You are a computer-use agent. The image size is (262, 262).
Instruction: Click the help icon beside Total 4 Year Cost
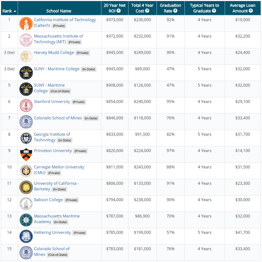147,11
